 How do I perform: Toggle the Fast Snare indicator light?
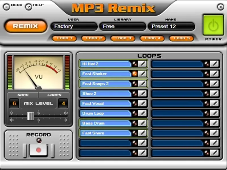click(x=134, y=133)
